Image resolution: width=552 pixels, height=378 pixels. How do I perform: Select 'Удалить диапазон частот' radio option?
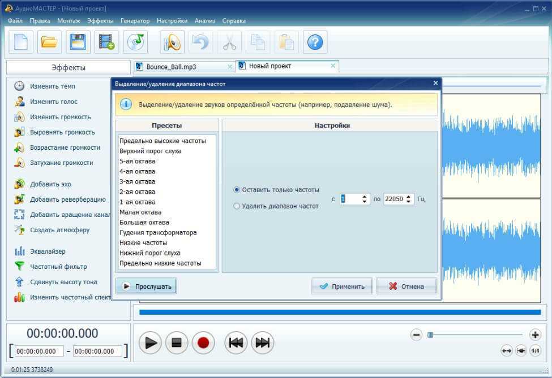pyautogui.click(x=237, y=206)
